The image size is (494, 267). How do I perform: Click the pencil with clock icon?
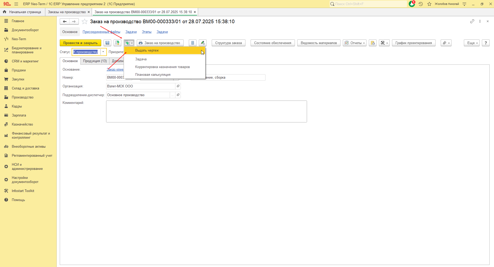pyautogui.click(x=203, y=43)
